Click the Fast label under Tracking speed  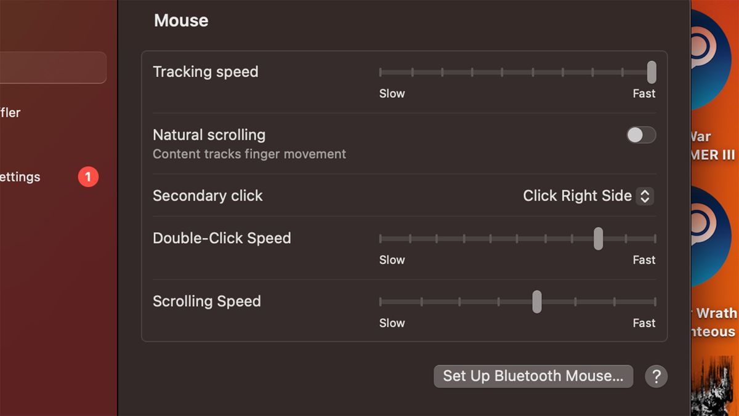click(x=644, y=94)
